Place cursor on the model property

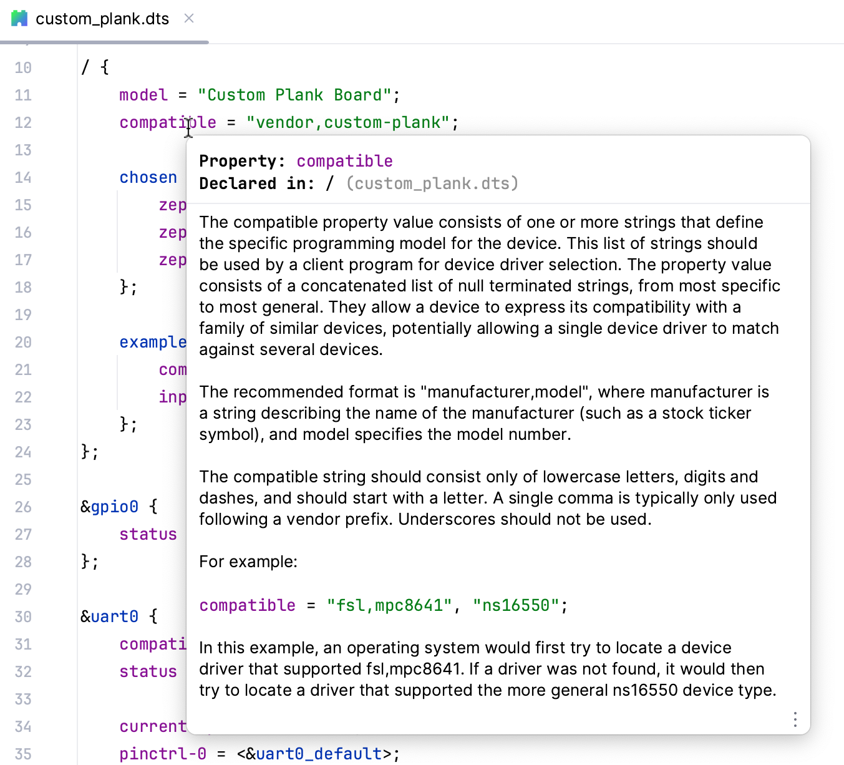(x=143, y=95)
